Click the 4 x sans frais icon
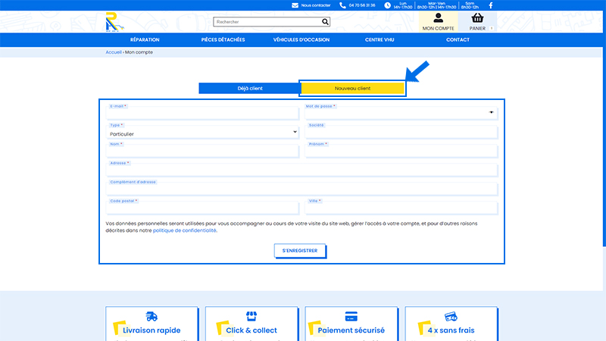Image resolution: width=606 pixels, height=341 pixels. point(451,317)
